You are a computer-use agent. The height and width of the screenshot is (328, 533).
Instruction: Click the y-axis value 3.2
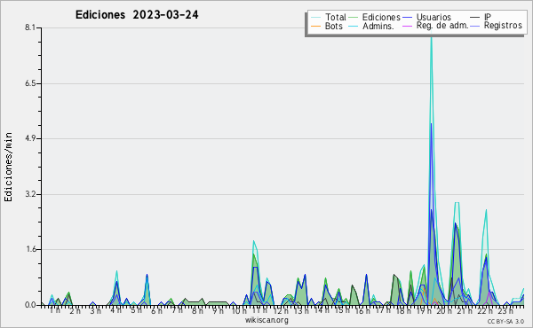coord(30,194)
